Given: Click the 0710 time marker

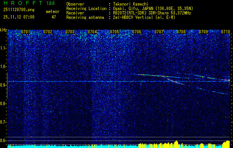Looking at the screenshot, I should 226,32.
